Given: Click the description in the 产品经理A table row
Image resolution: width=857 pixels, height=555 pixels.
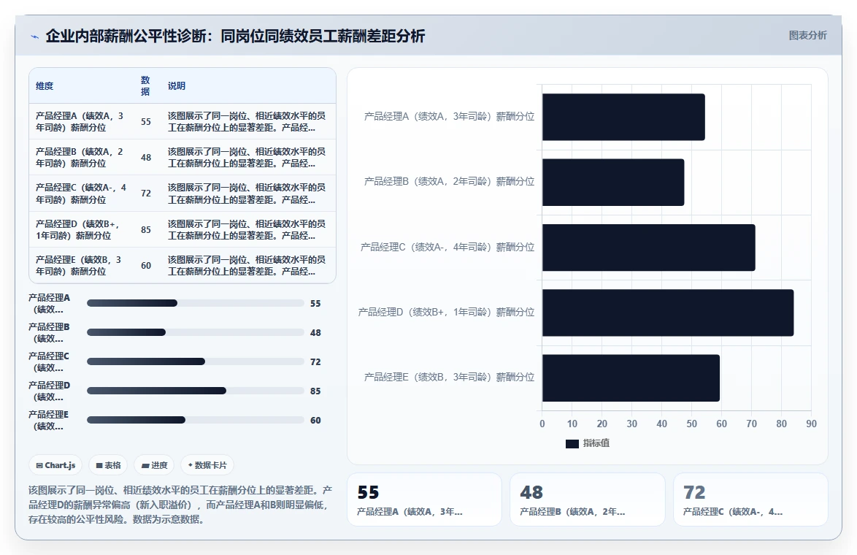Looking at the screenshot, I should (247, 121).
